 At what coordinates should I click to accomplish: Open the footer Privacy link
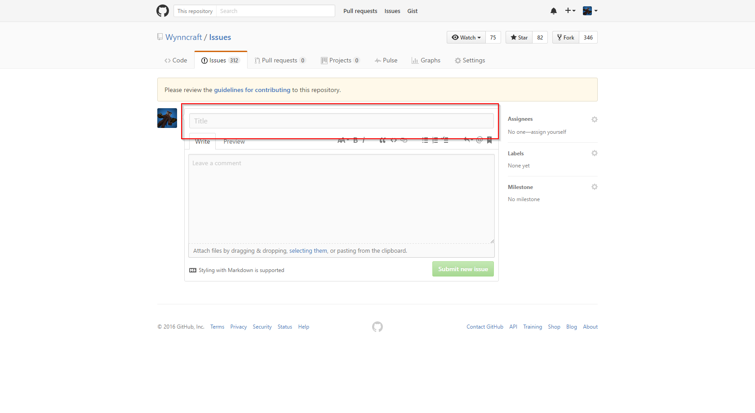coord(239,327)
